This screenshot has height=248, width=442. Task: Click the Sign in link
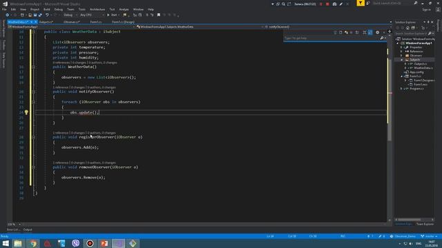427,10
